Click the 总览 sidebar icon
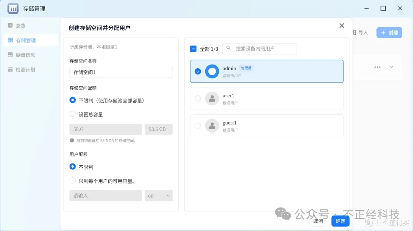Screen dimensions: 413x231 10,26
